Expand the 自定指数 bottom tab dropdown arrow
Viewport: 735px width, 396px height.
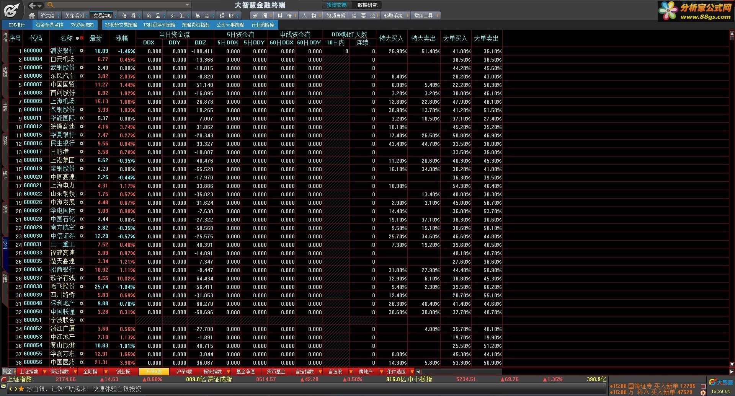tap(320, 372)
